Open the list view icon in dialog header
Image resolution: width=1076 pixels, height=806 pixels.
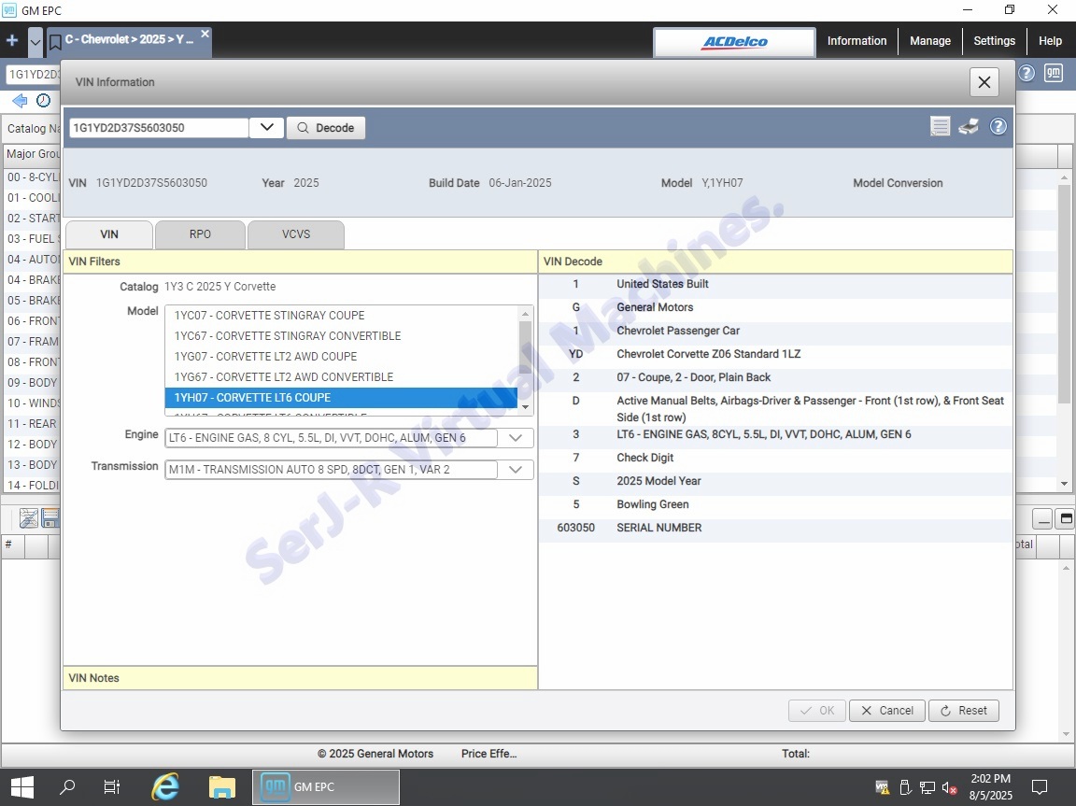point(941,126)
